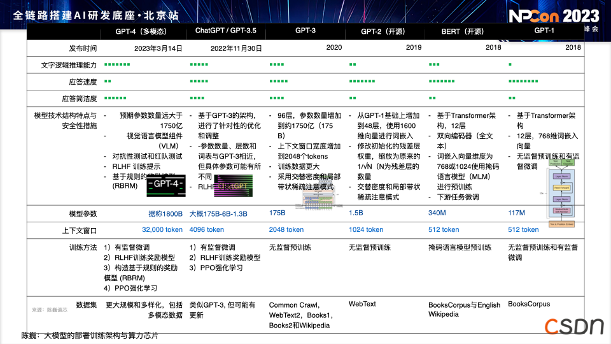Click GPT-4's green 文字逻辑推理能力 rating dots
611x344 pixels.
(117, 65)
